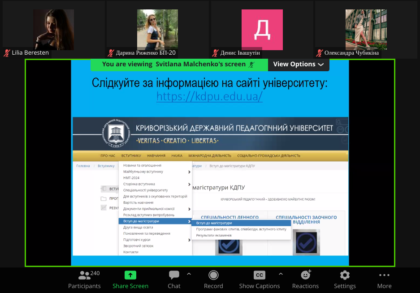Click the muted mic icon beside Lilia Beresten

coord(7,53)
